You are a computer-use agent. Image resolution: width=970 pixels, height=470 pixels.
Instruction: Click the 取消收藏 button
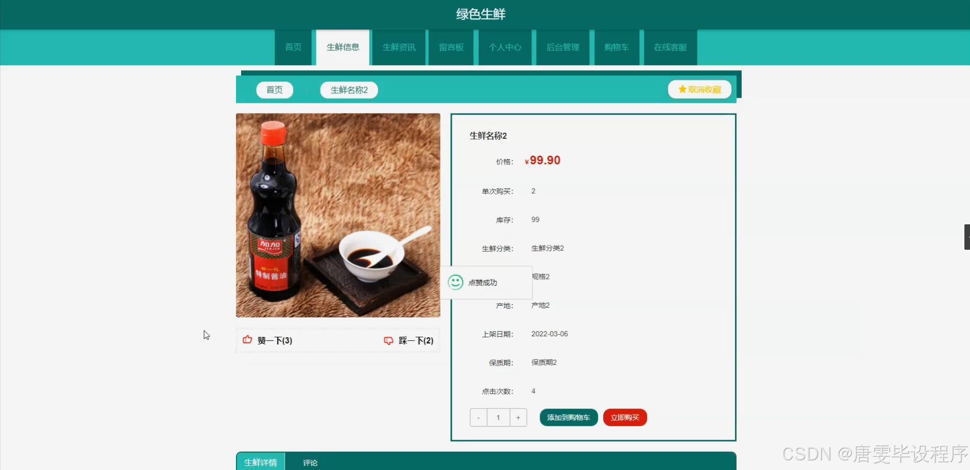[x=699, y=89]
